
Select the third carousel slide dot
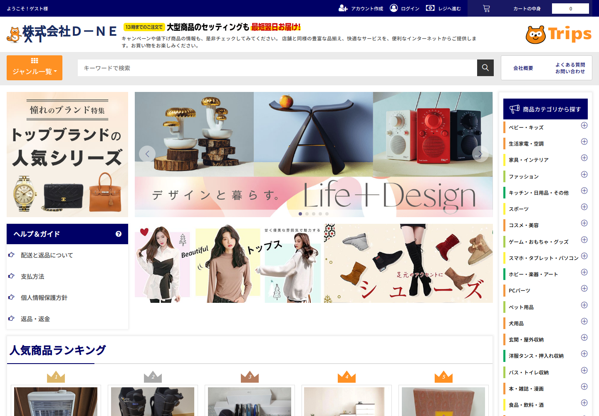314,214
